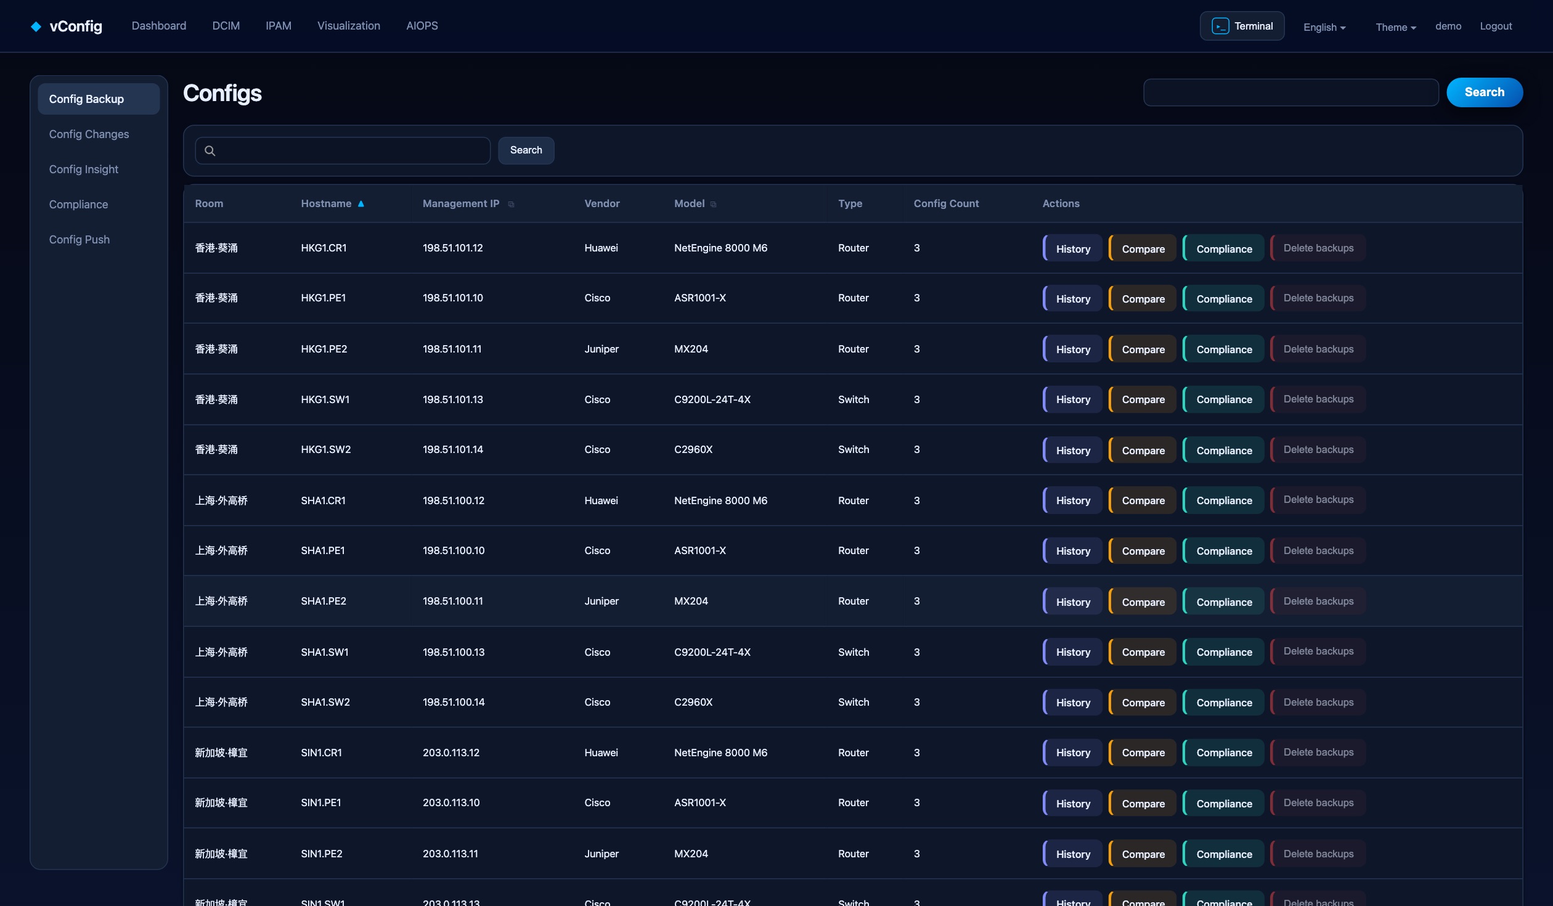Focus the top-right search input field
Image resolution: width=1553 pixels, height=906 pixels.
click(1291, 92)
